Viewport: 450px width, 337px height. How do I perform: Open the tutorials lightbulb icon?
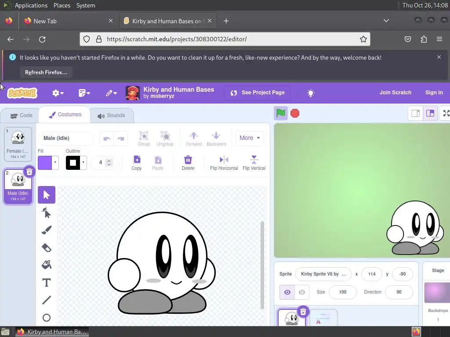311,93
